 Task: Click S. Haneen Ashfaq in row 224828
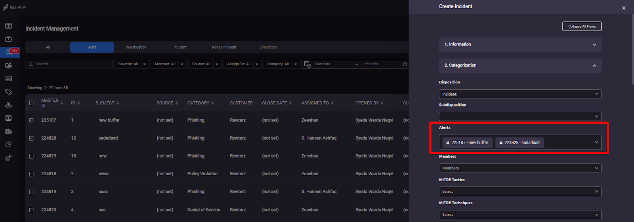pos(319,138)
